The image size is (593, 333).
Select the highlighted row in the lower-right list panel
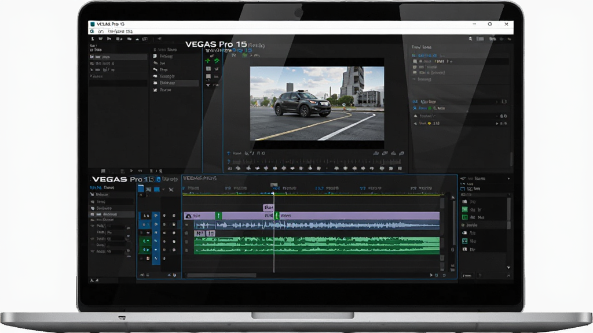[484, 225]
